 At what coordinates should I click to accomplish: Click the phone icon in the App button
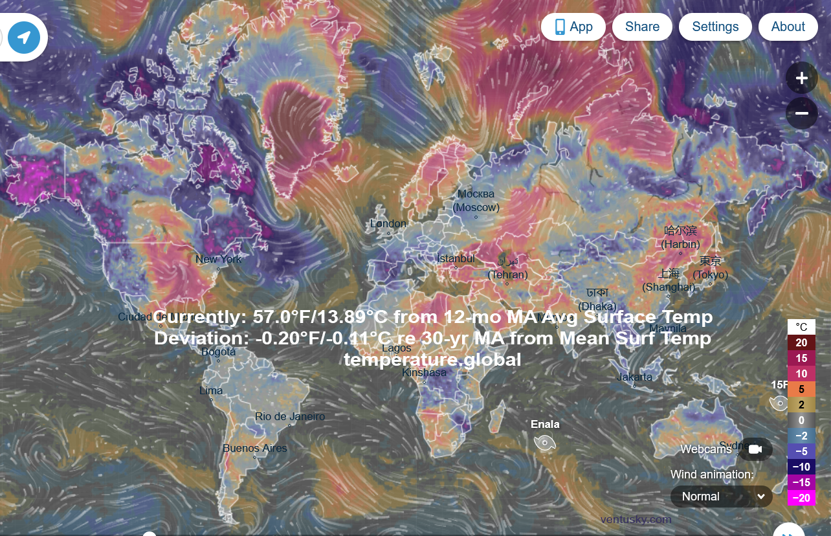[x=560, y=27]
